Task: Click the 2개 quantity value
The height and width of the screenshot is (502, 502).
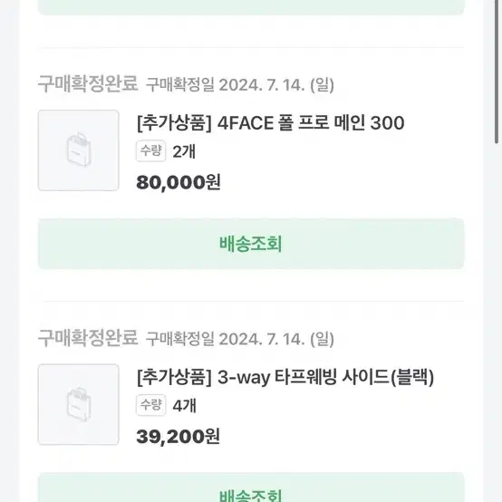Action: click(x=184, y=151)
